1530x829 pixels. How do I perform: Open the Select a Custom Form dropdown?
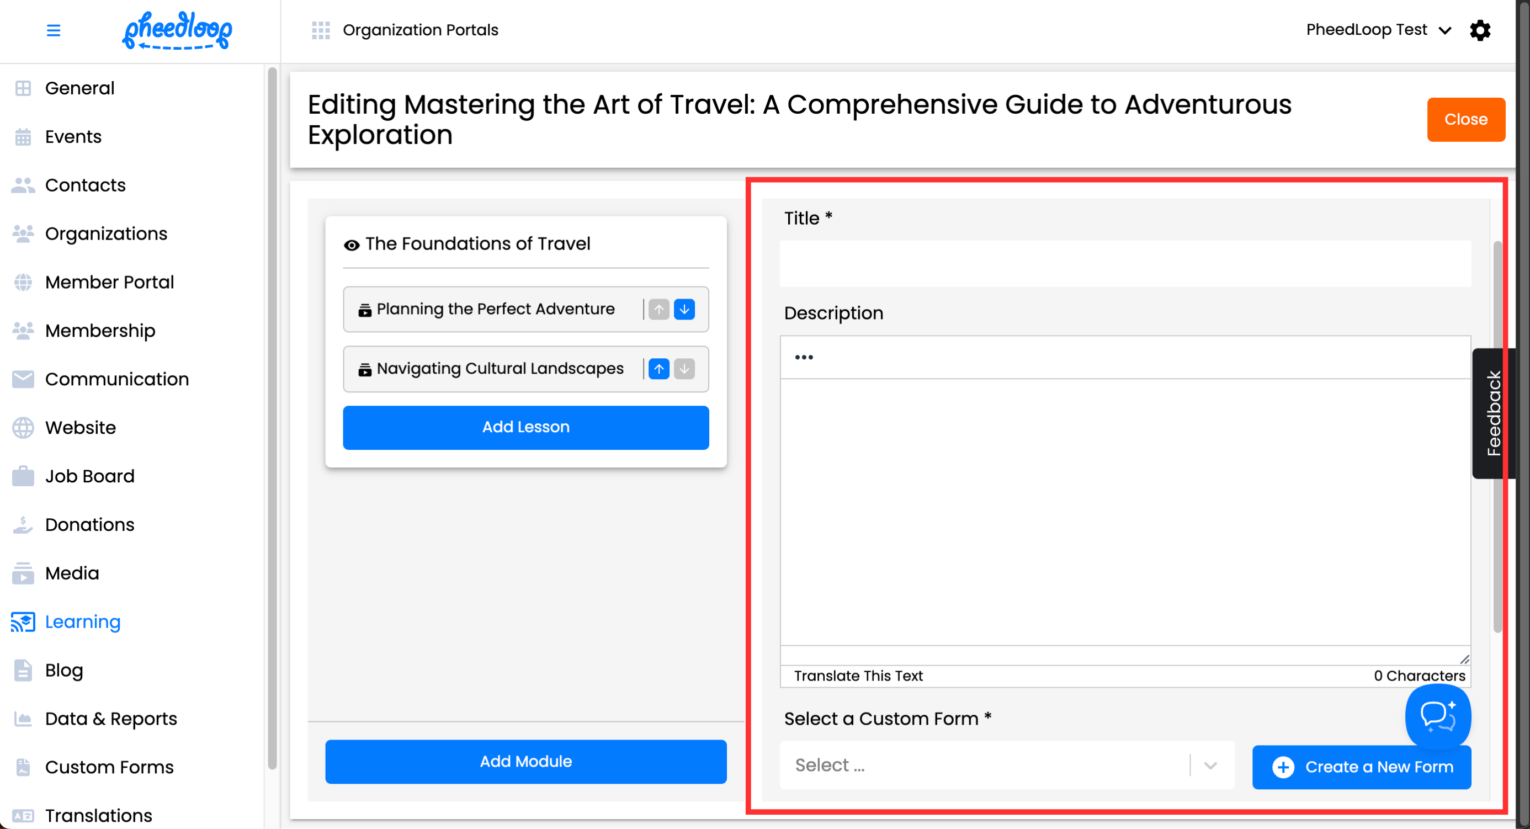coord(1007,765)
